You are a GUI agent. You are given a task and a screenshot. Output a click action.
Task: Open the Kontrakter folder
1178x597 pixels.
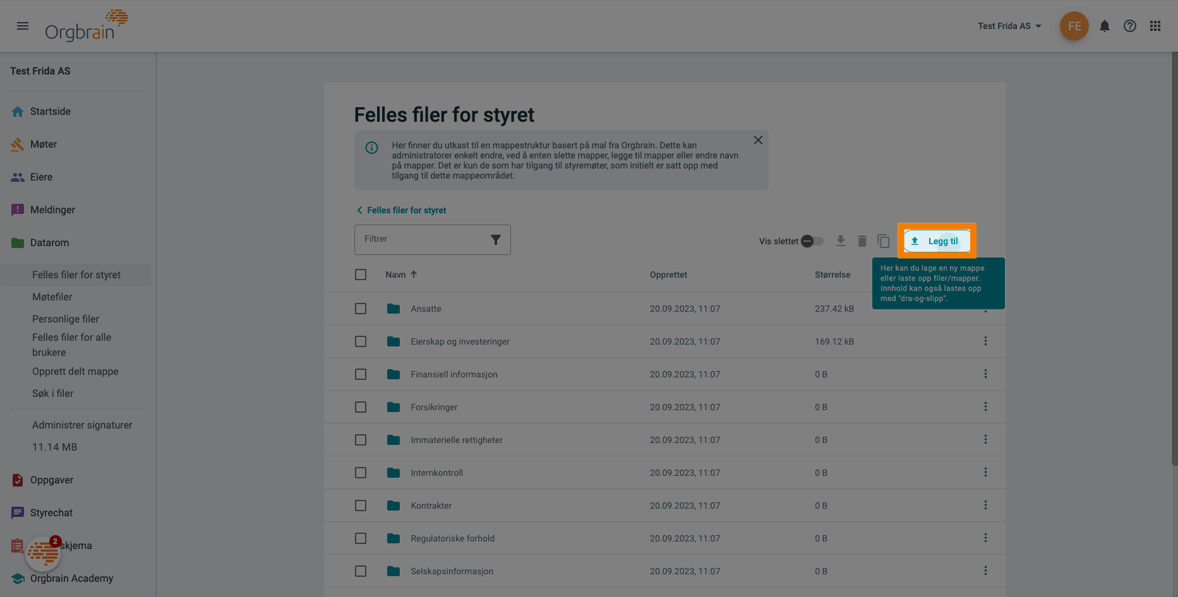[431, 505]
